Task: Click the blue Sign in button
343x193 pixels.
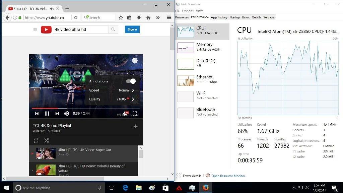Action: coord(132,29)
